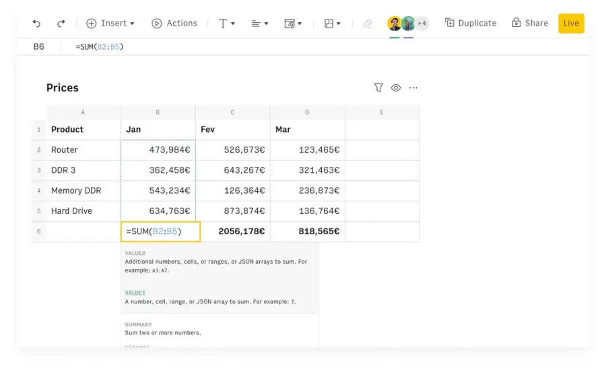The width and height of the screenshot is (606, 372).
Task: Click the Jan header cell
Action: (x=158, y=129)
